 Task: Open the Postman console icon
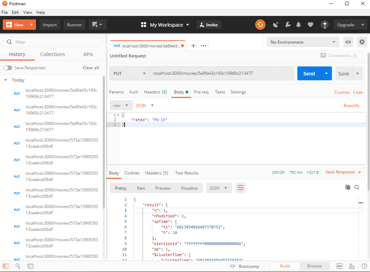[x=30, y=266]
